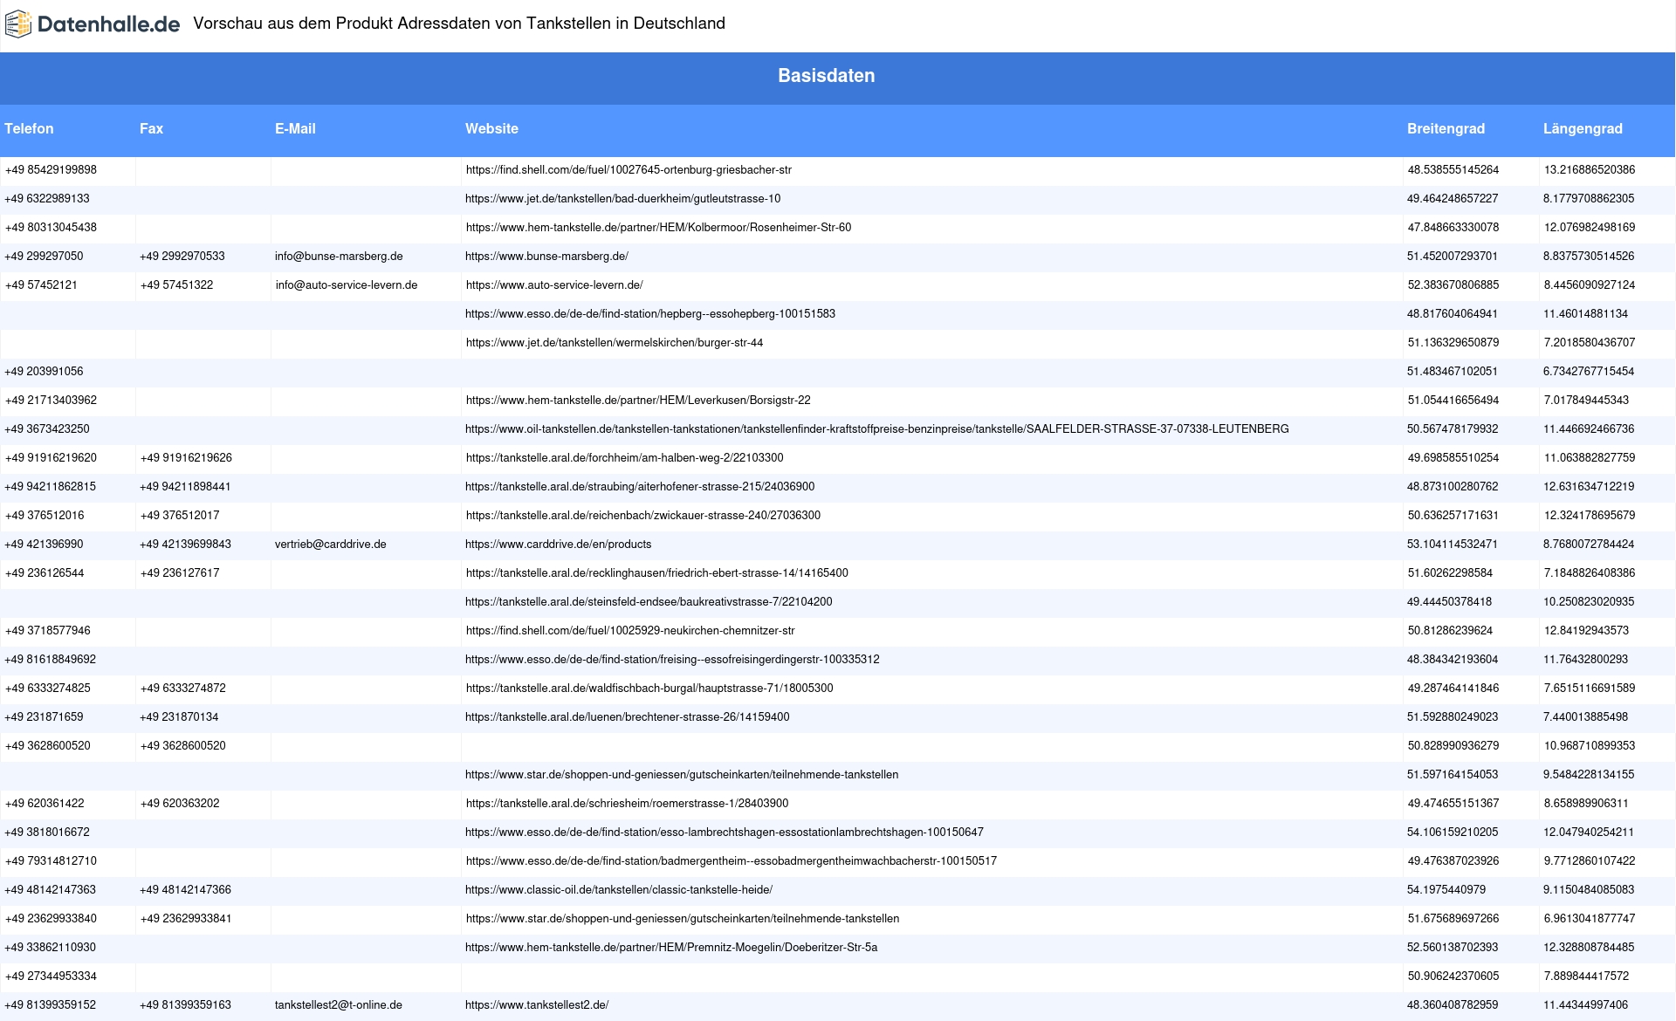
Task: Click longitude value 13.216886520386
Action: coord(1590,170)
